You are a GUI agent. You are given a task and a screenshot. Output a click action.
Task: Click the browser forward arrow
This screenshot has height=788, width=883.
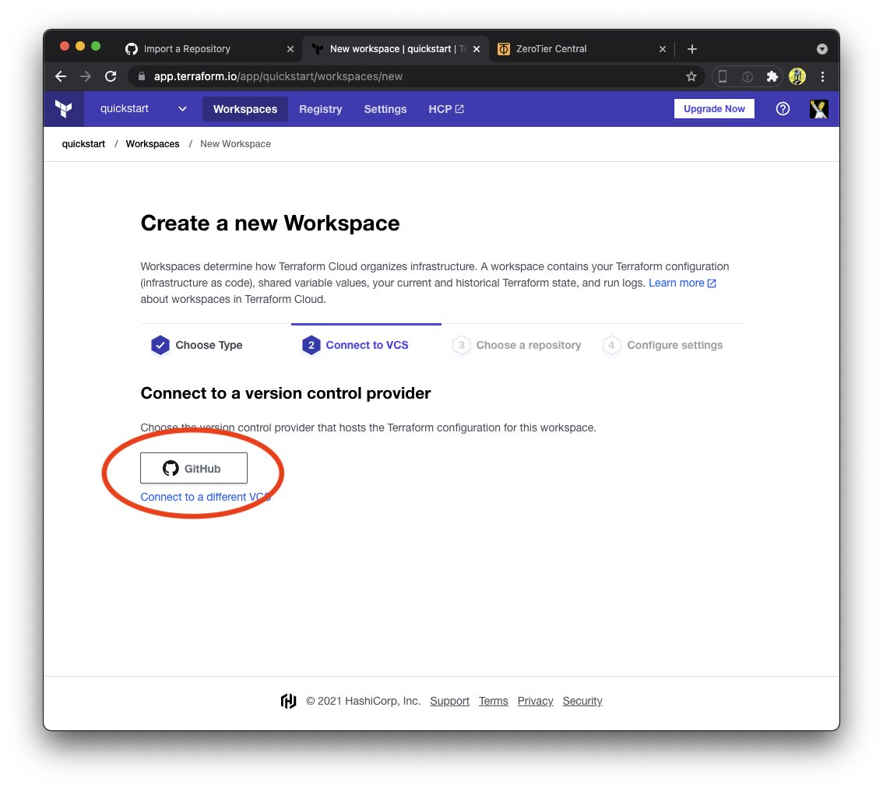click(86, 76)
